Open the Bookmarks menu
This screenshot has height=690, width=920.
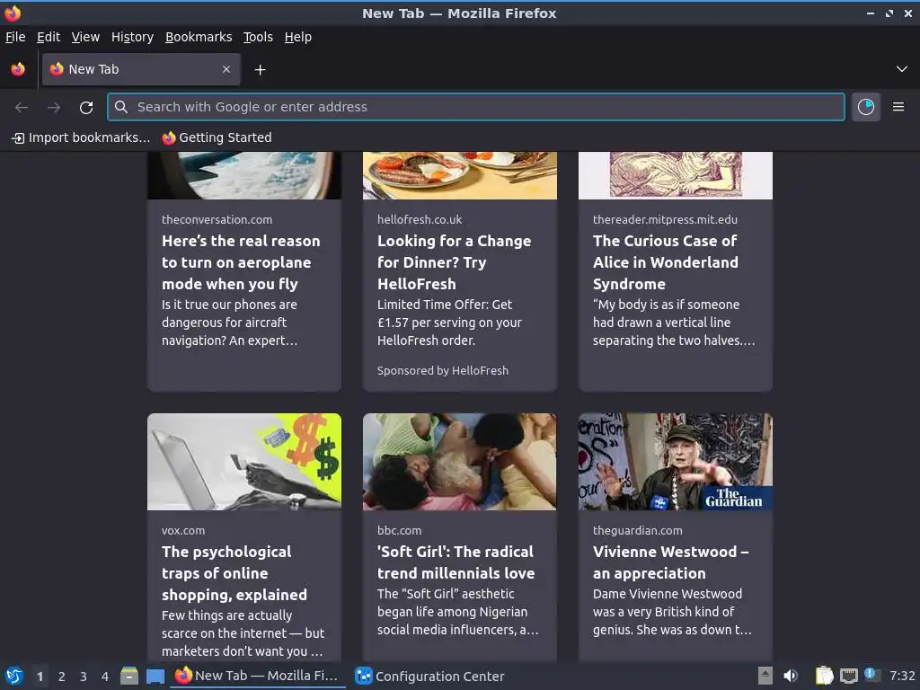point(199,37)
